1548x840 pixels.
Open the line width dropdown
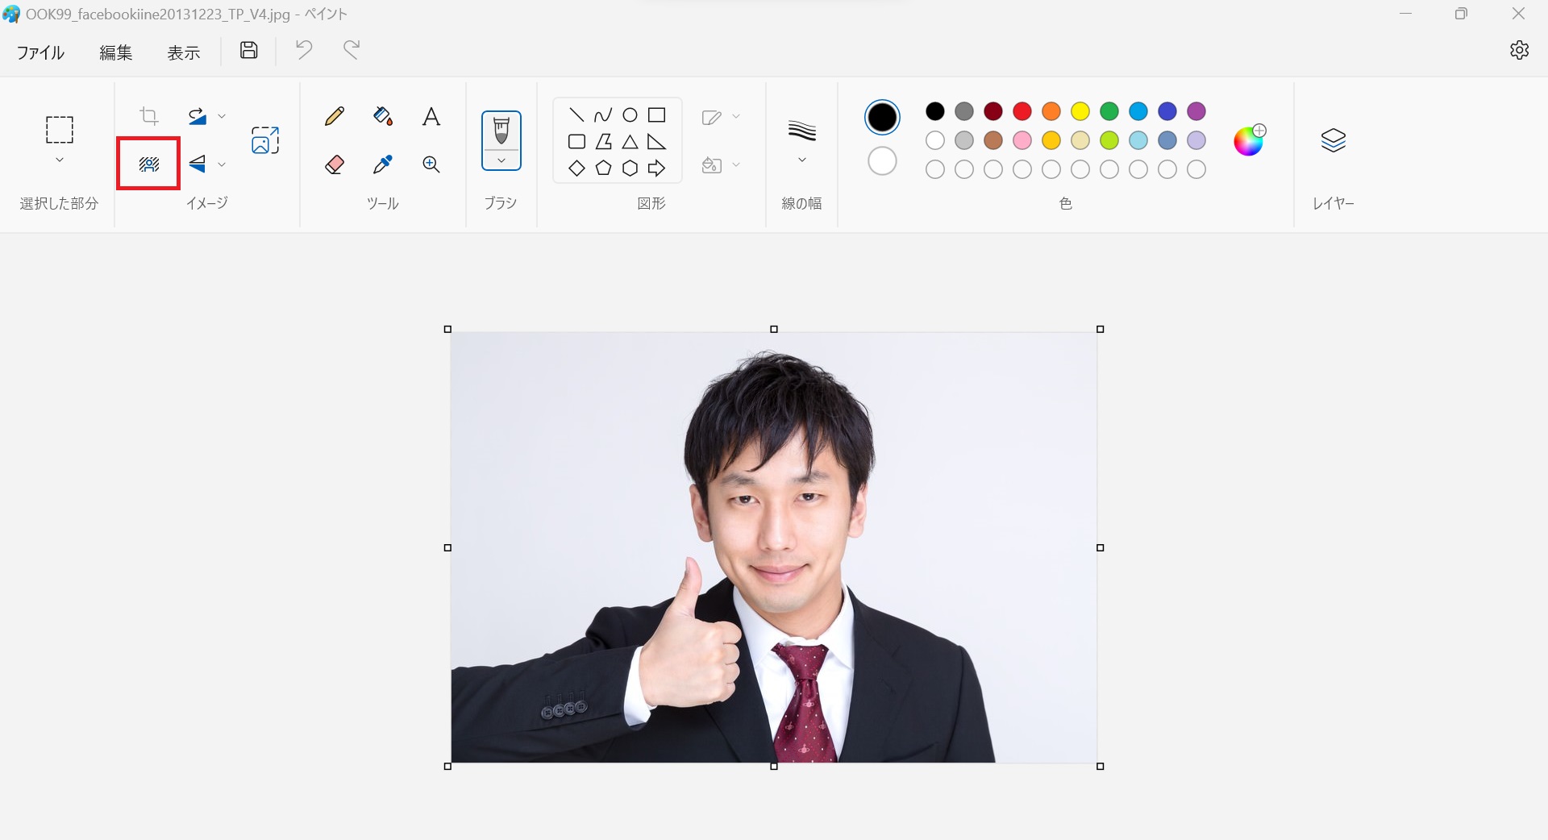point(801,159)
